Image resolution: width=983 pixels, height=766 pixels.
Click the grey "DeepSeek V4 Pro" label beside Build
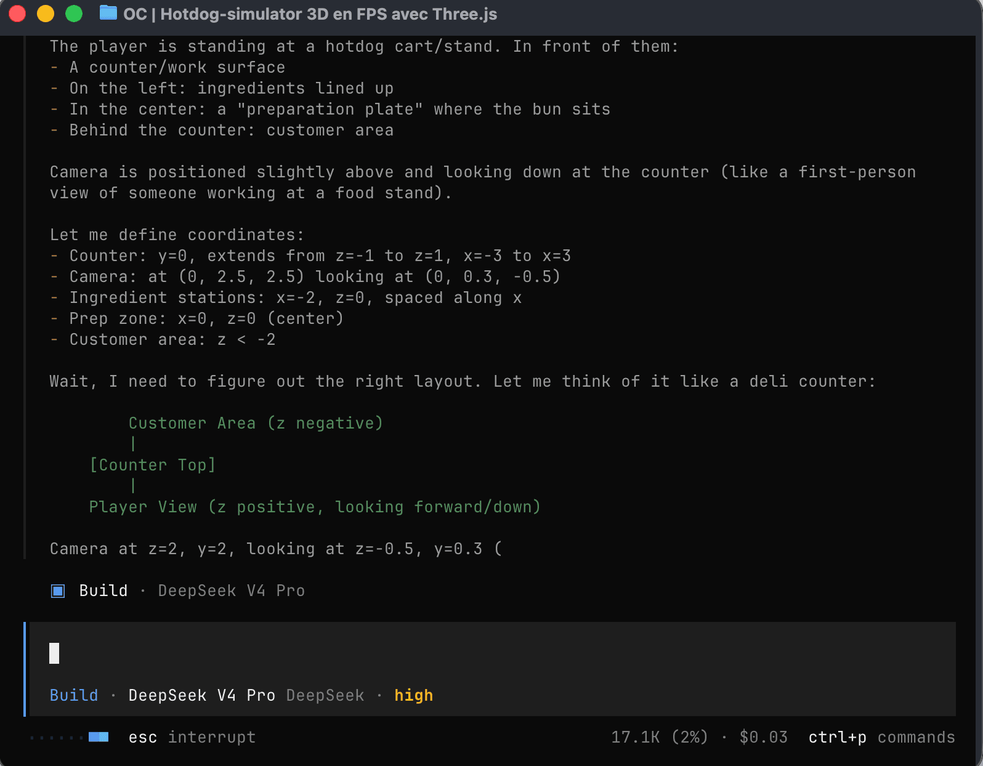click(x=232, y=591)
